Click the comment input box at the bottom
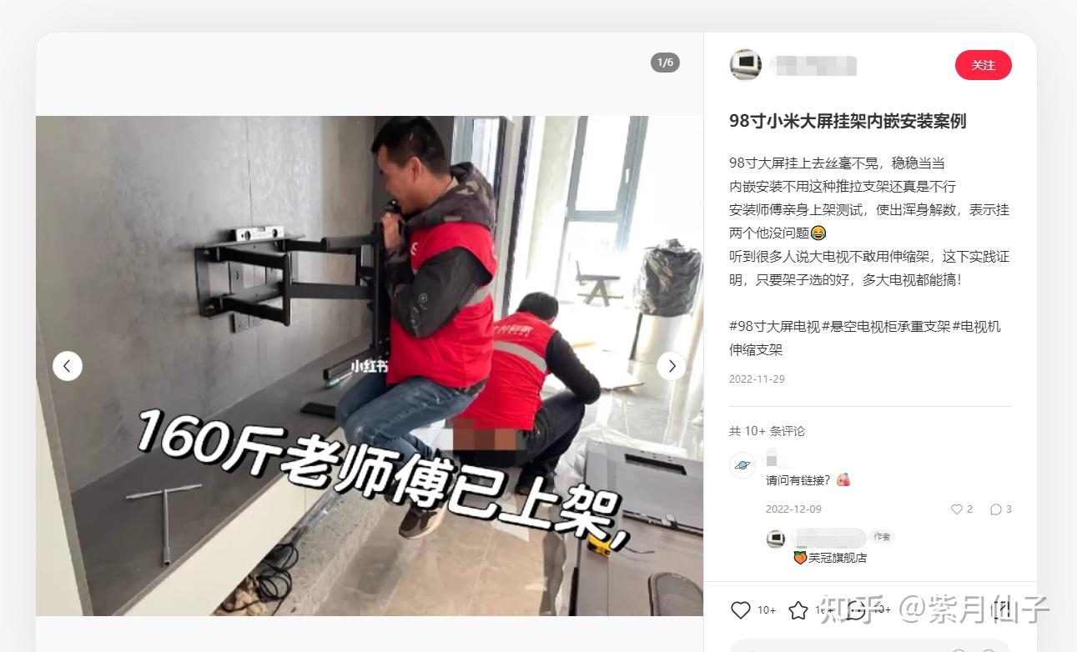The height and width of the screenshot is (652, 1077). 870,646
